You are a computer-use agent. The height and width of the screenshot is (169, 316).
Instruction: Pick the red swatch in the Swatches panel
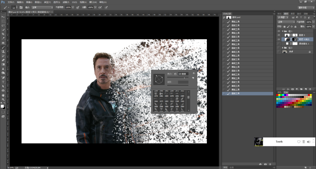coord(277,95)
